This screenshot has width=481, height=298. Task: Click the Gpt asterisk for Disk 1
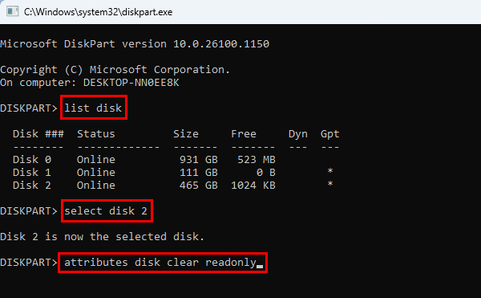(330, 171)
